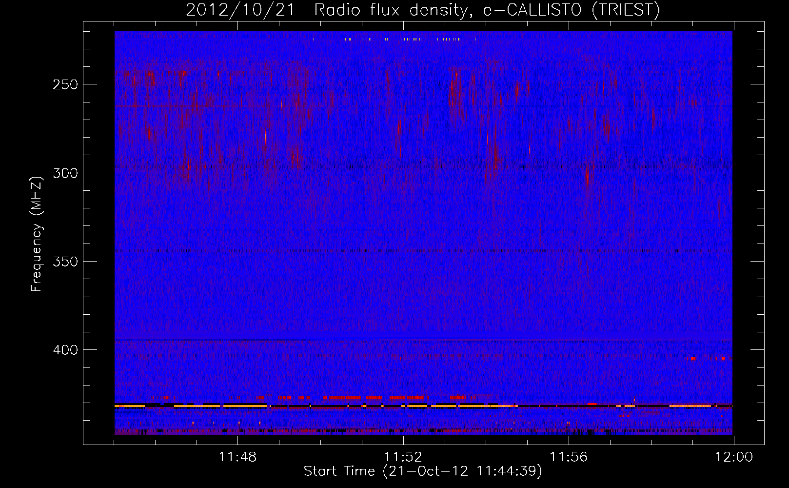
Task: Click the "Start Time (21-Oct-12 11:44:39)" axis label
Action: [423, 471]
